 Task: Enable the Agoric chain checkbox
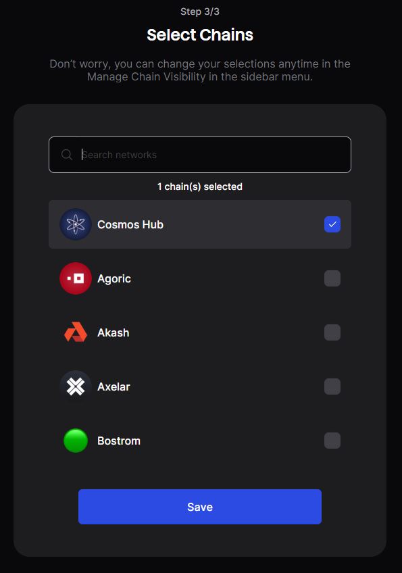tap(332, 278)
